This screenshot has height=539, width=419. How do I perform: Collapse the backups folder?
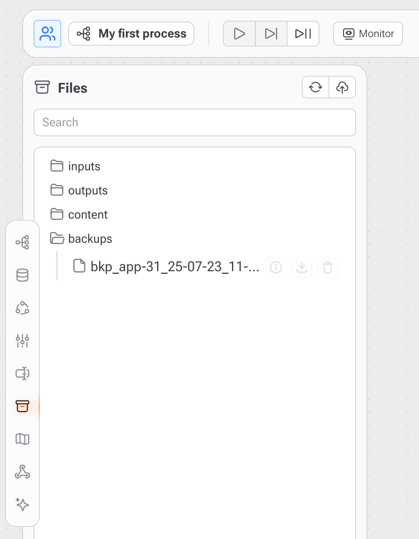(90, 238)
